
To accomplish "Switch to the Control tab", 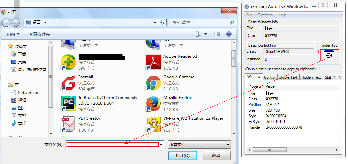I will (269, 77).
